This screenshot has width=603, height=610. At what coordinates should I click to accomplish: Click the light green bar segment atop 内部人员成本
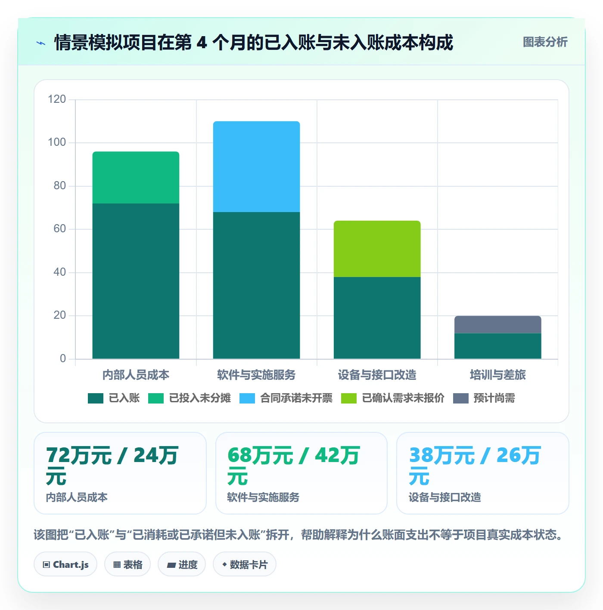[x=136, y=177]
